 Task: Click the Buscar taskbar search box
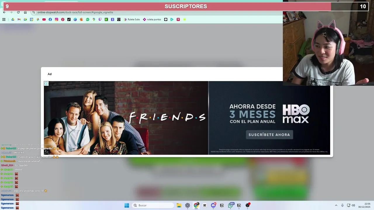pos(153,205)
